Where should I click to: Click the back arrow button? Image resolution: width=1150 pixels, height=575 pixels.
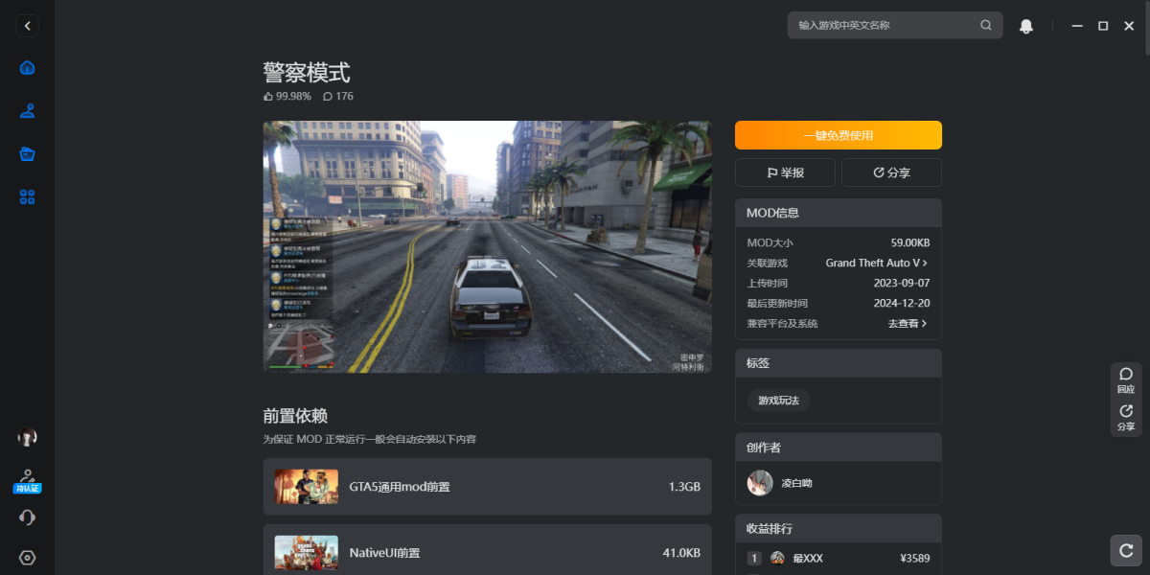pos(27,26)
